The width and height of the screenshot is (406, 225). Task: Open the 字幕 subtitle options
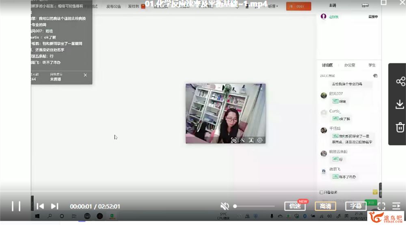click(x=356, y=206)
